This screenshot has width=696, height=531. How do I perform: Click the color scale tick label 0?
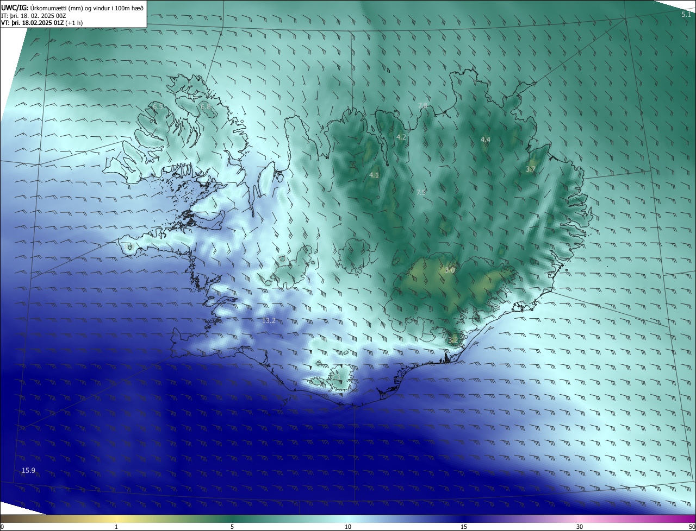tap(2, 527)
